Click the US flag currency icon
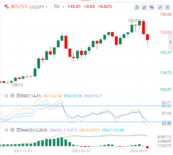 point(6,6)
